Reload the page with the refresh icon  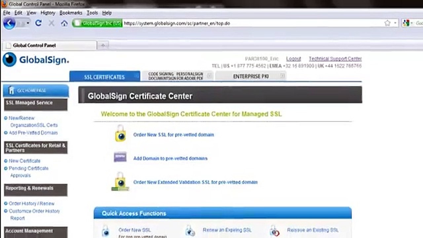tap(38, 23)
